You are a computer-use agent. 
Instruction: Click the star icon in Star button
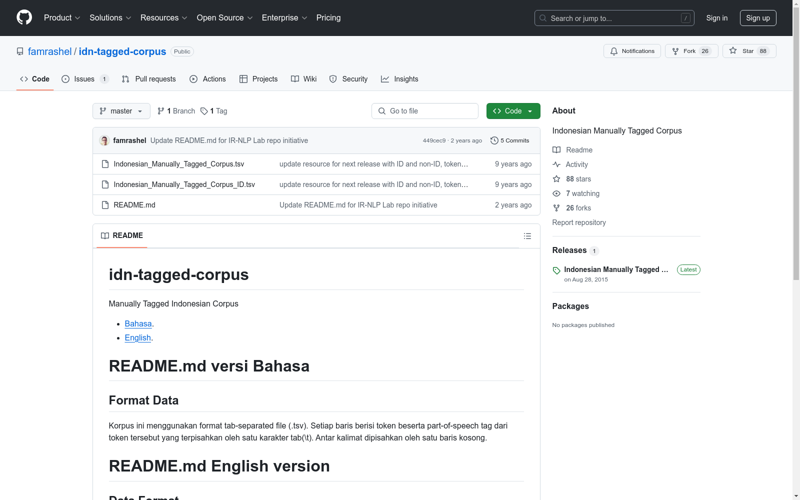(x=733, y=50)
